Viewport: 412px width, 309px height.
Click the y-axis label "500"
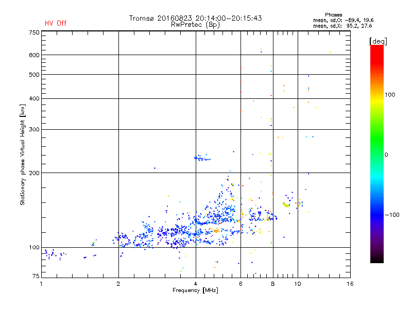(x=34, y=75)
